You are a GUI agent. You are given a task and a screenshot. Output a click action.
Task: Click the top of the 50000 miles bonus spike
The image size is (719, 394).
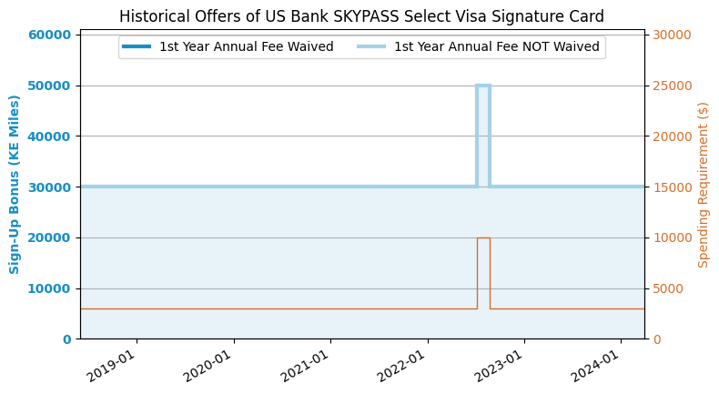pyautogui.click(x=483, y=86)
